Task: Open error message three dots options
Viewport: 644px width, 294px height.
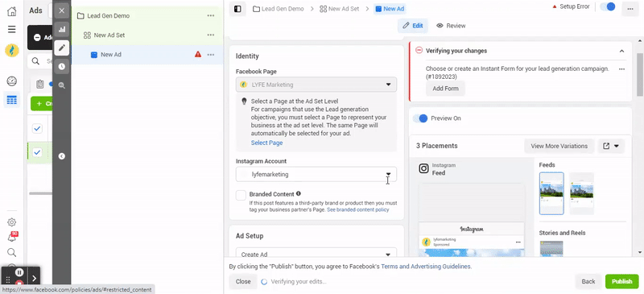Action: 621,69
